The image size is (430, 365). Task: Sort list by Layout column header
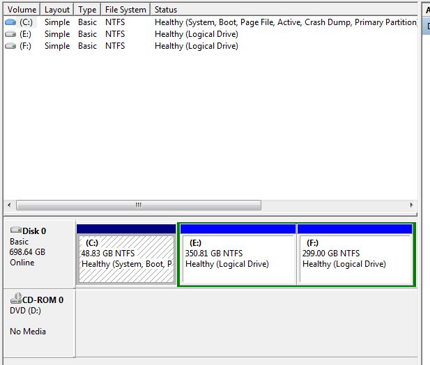tap(56, 10)
